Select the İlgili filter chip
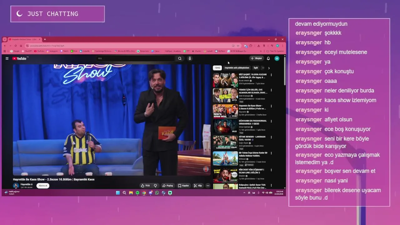 [x=256, y=68]
